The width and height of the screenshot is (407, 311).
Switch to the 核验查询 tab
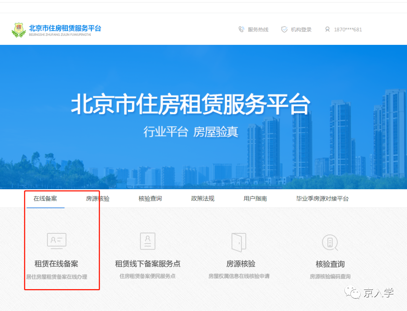pyautogui.click(x=150, y=199)
